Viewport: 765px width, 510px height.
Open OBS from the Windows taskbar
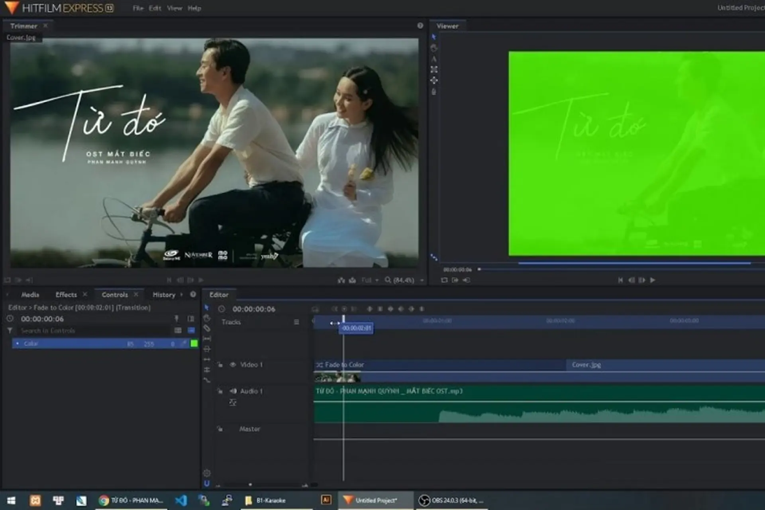tap(452, 500)
